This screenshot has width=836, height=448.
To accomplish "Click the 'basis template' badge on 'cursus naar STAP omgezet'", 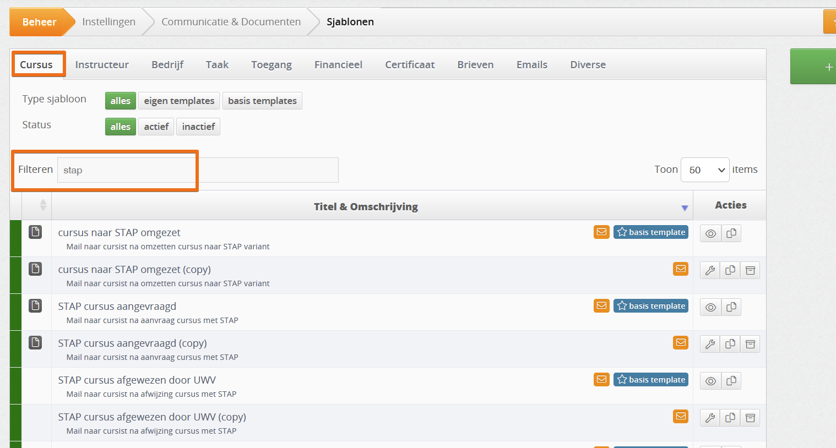I will pos(651,232).
